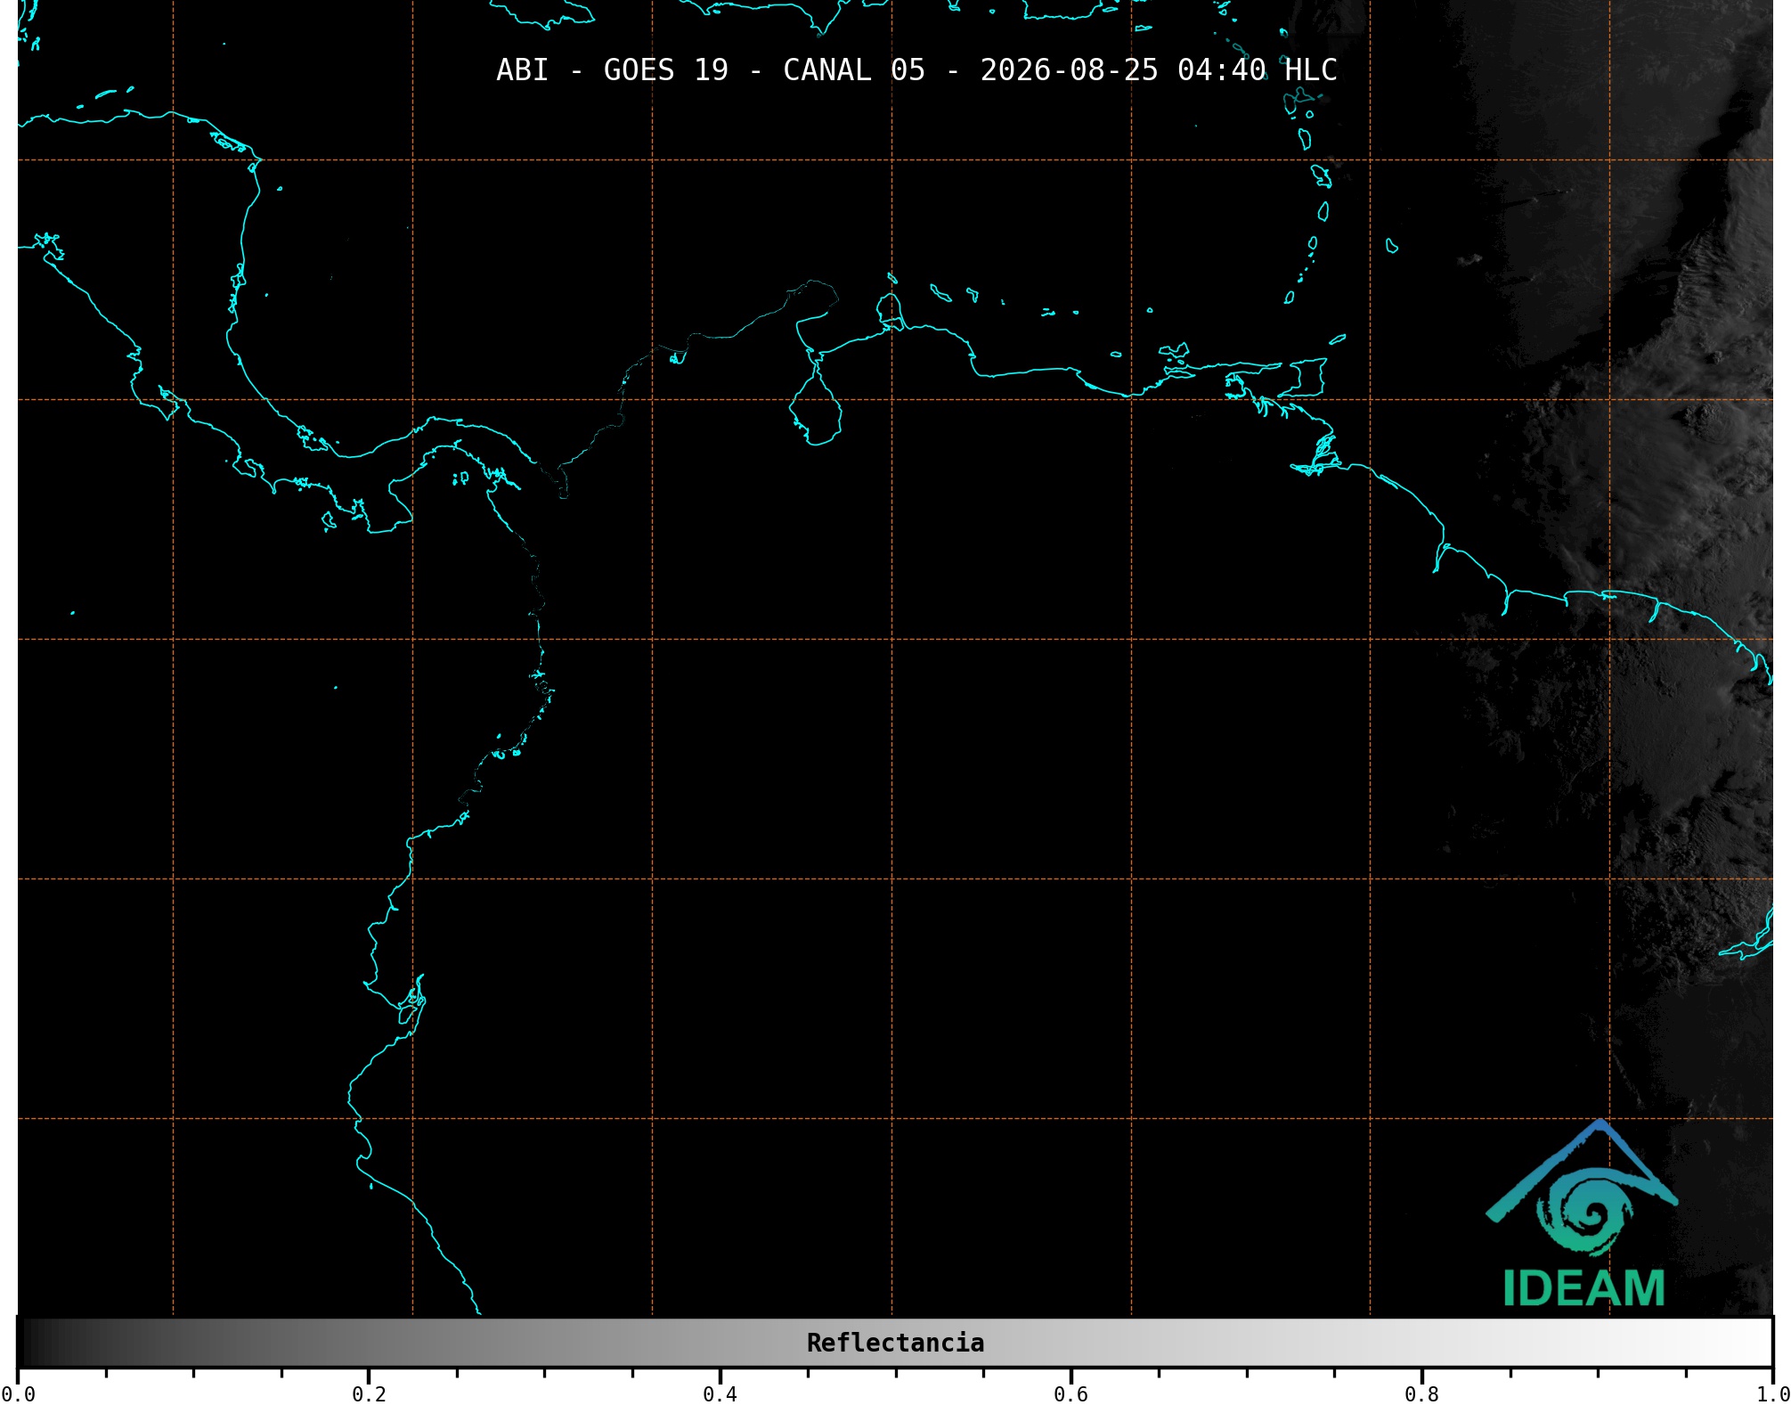1791x1405 pixels.
Task: Click the Reflectancia colorbar label
Action: click(895, 1343)
